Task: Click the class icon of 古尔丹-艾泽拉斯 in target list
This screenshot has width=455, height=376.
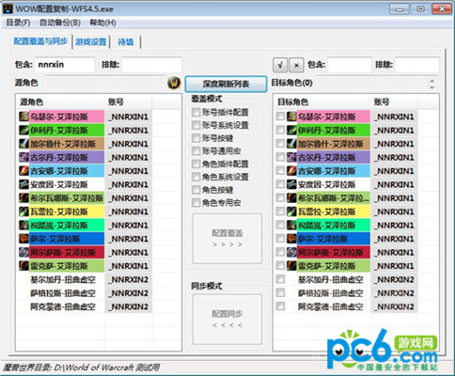Action: [x=291, y=157]
